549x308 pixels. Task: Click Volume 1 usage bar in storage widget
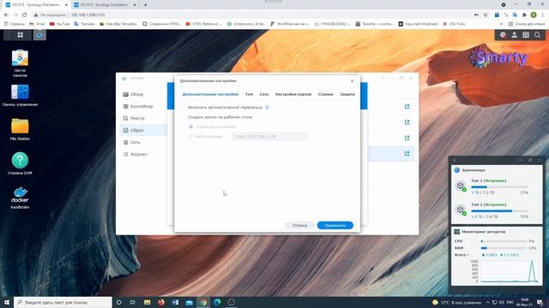point(499,187)
